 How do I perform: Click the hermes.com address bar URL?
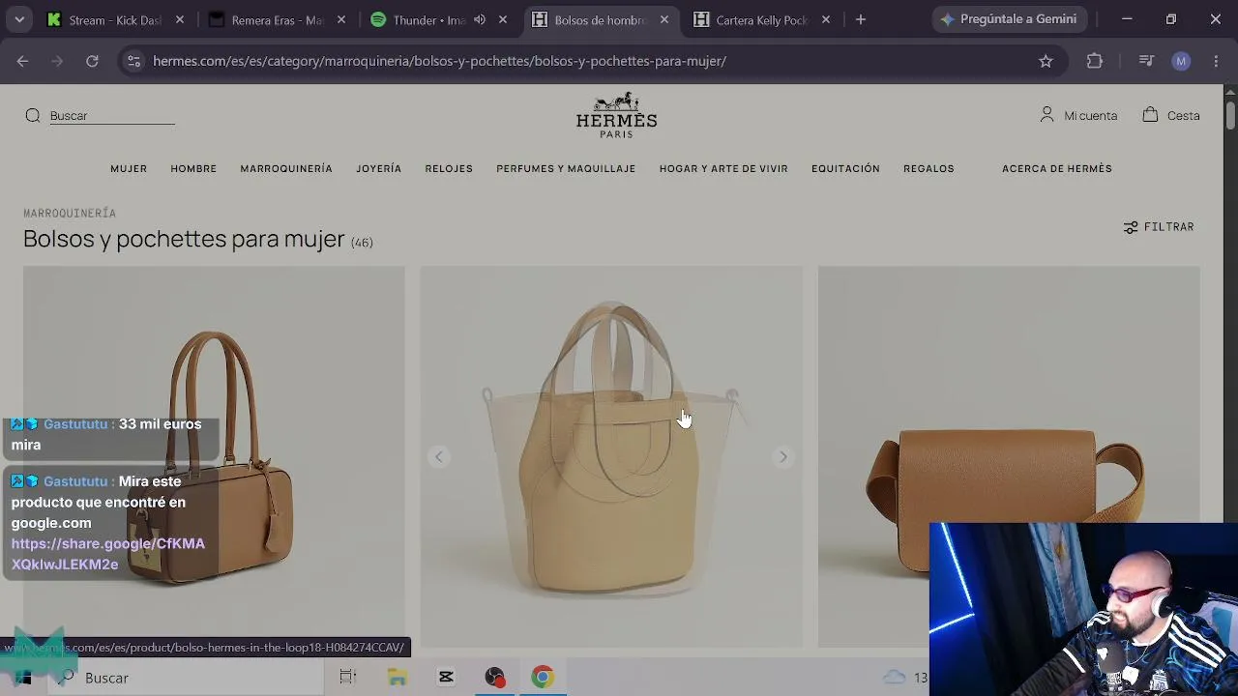pyautogui.click(x=439, y=61)
